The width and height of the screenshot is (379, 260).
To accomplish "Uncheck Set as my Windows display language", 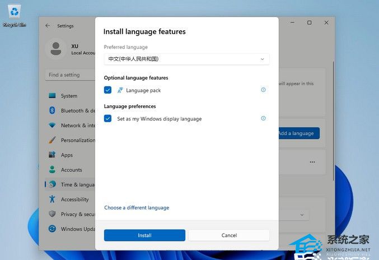I will (108, 119).
